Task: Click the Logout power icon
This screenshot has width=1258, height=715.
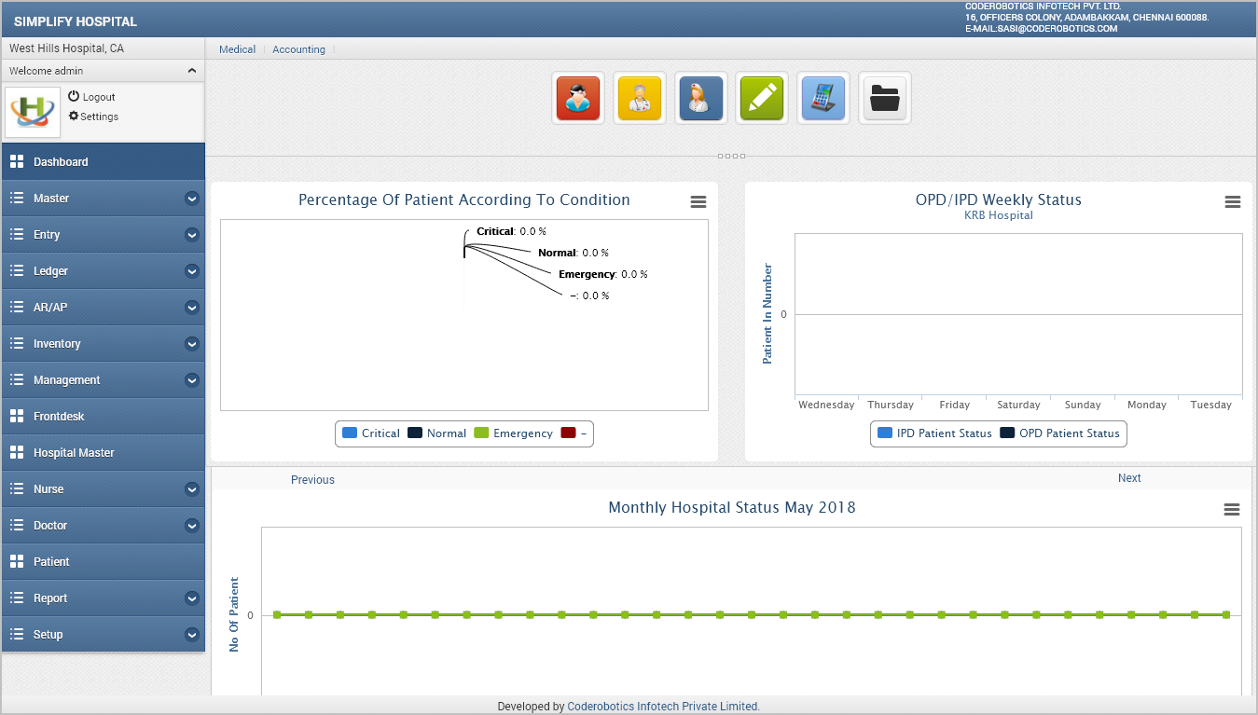Action: [75, 96]
